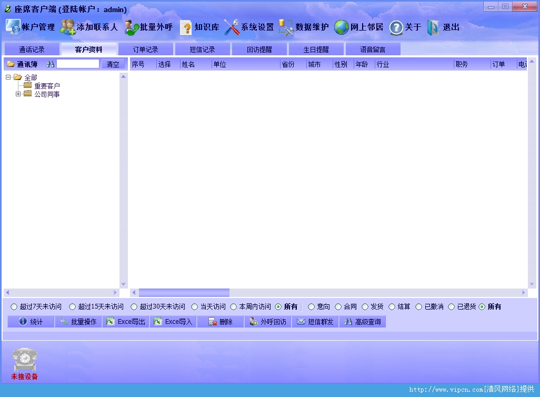Select 合同 order status radio
This screenshot has height=397, width=540.
[338, 307]
